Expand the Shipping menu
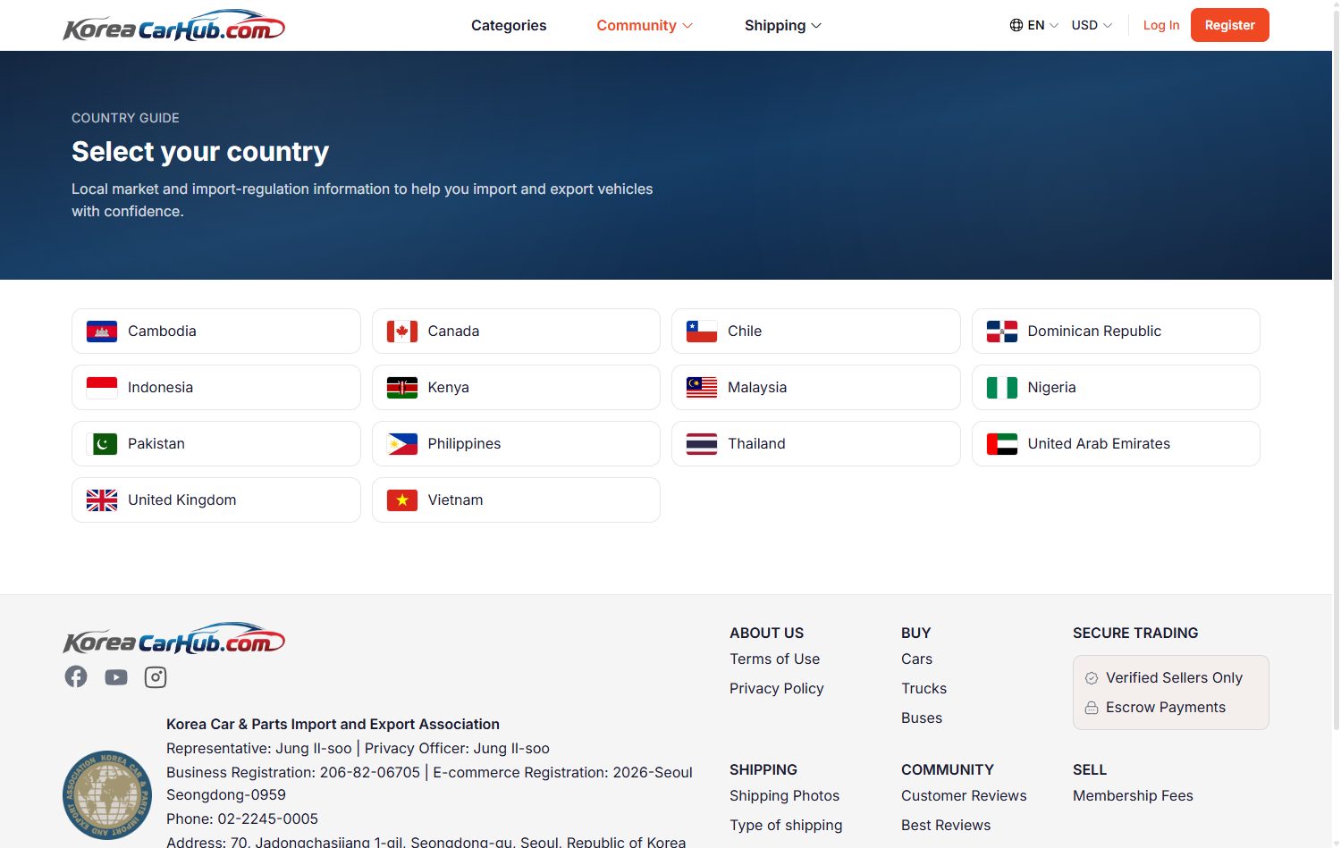Screen dimensions: 1341x848 pos(783,25)
